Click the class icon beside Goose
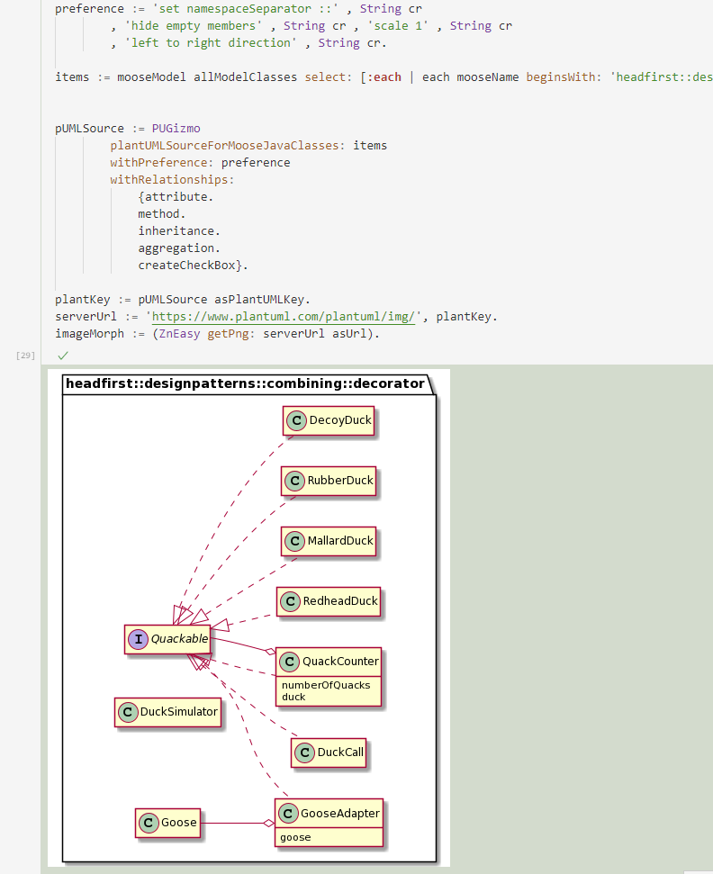The image size is (713, 874). click(149, 823)
